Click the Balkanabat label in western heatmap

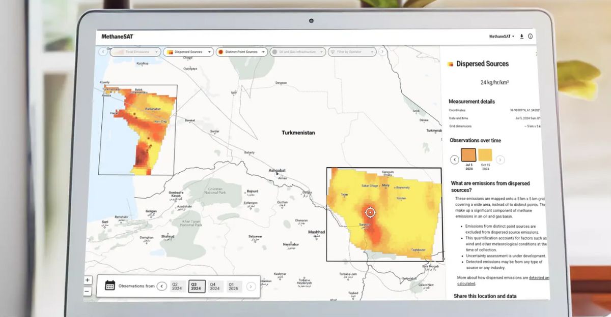153,109
